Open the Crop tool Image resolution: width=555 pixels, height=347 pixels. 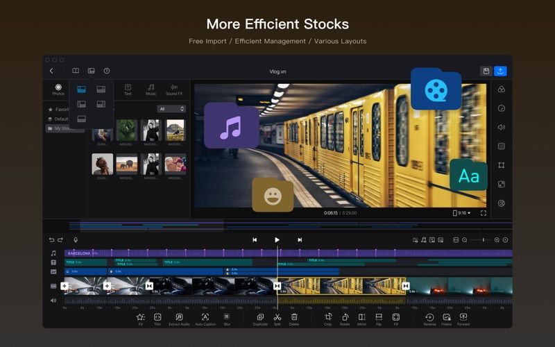(328, 319)
